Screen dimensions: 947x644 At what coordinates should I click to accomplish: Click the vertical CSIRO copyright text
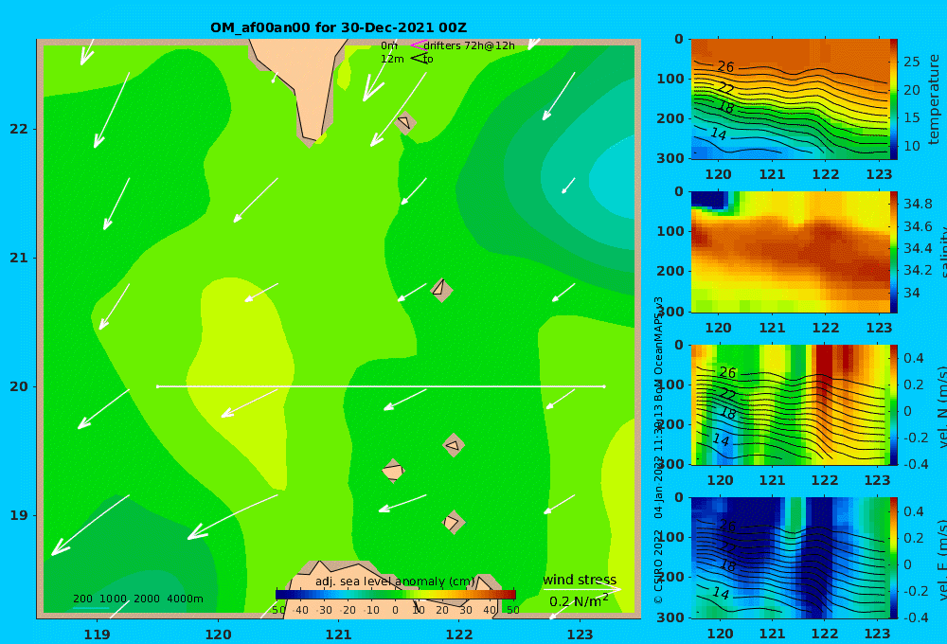pos(659,450)
